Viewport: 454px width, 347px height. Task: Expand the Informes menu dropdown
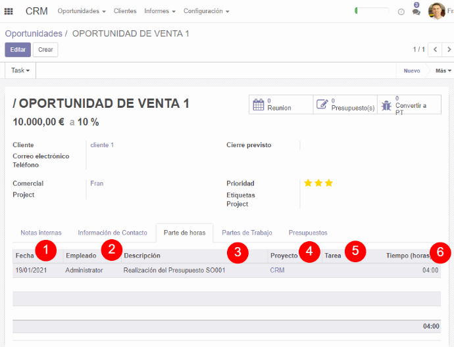[x=160, y=11]
